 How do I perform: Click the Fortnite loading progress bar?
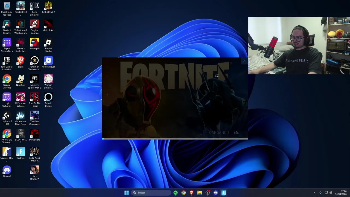pyautogui.click(x=175, y=138)
